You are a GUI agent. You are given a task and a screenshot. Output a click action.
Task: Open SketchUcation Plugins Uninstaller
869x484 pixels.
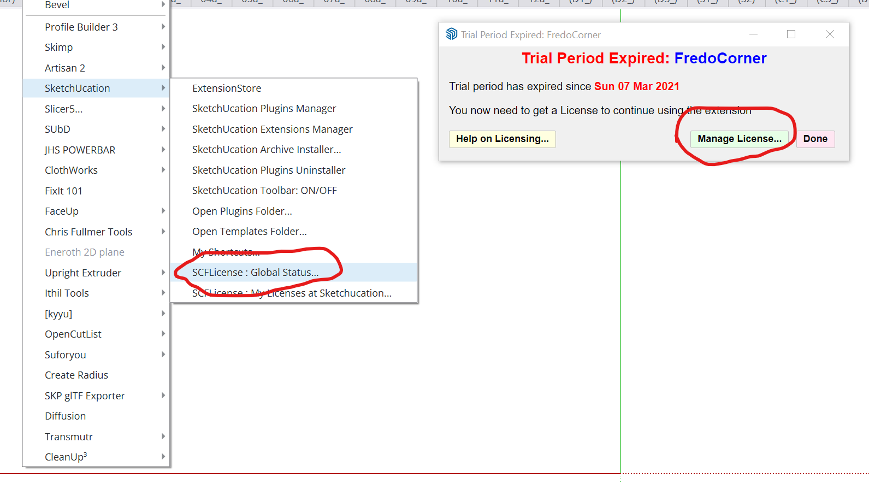pyautogui.click(x=294, y=170)
